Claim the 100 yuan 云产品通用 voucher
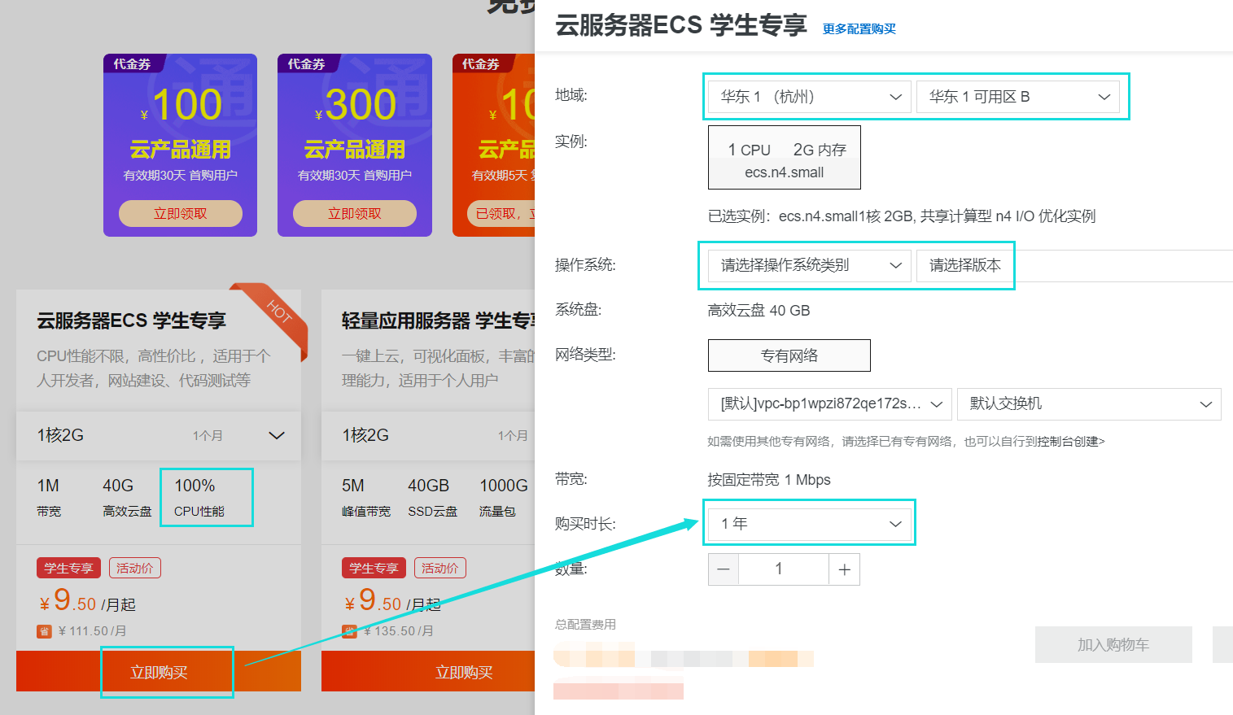Screen dimensions: 1233x715 coord(181,213)
